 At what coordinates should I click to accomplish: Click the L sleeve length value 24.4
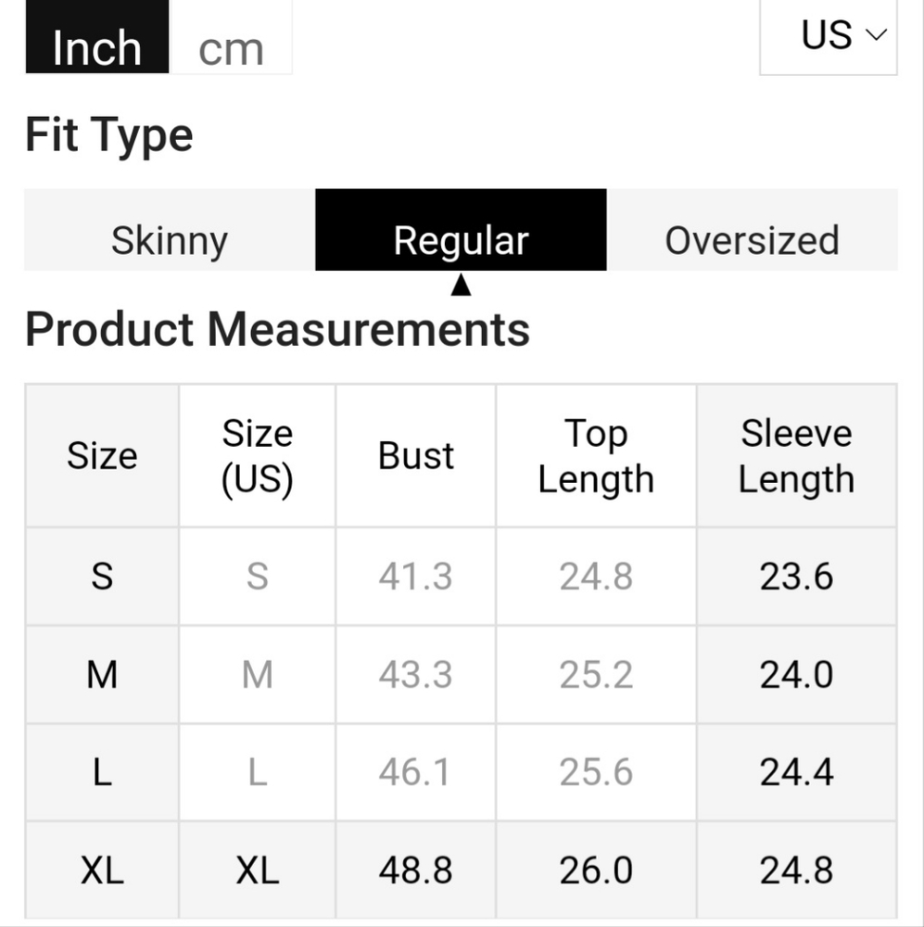pos(796,772)
